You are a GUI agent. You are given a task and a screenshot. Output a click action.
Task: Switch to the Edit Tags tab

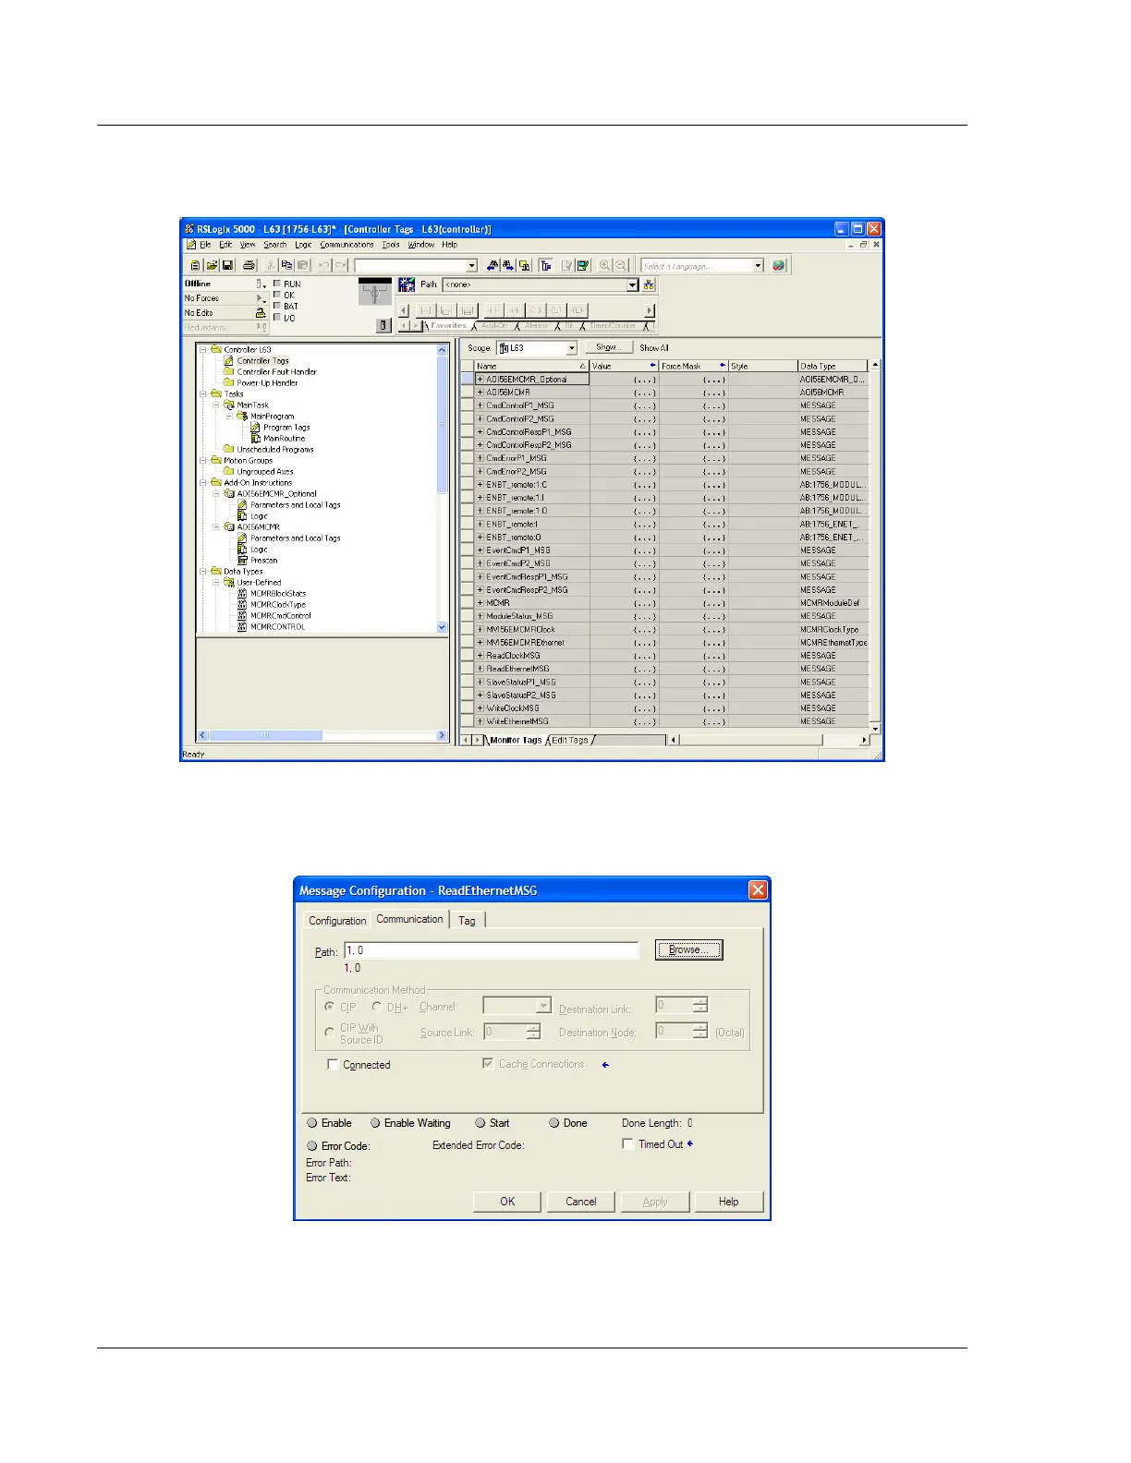click(x=569, y=741)
